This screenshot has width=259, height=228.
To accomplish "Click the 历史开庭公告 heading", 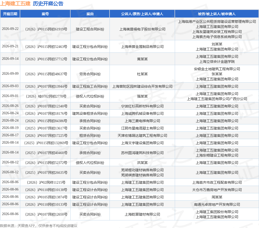I will pos(48,4).
